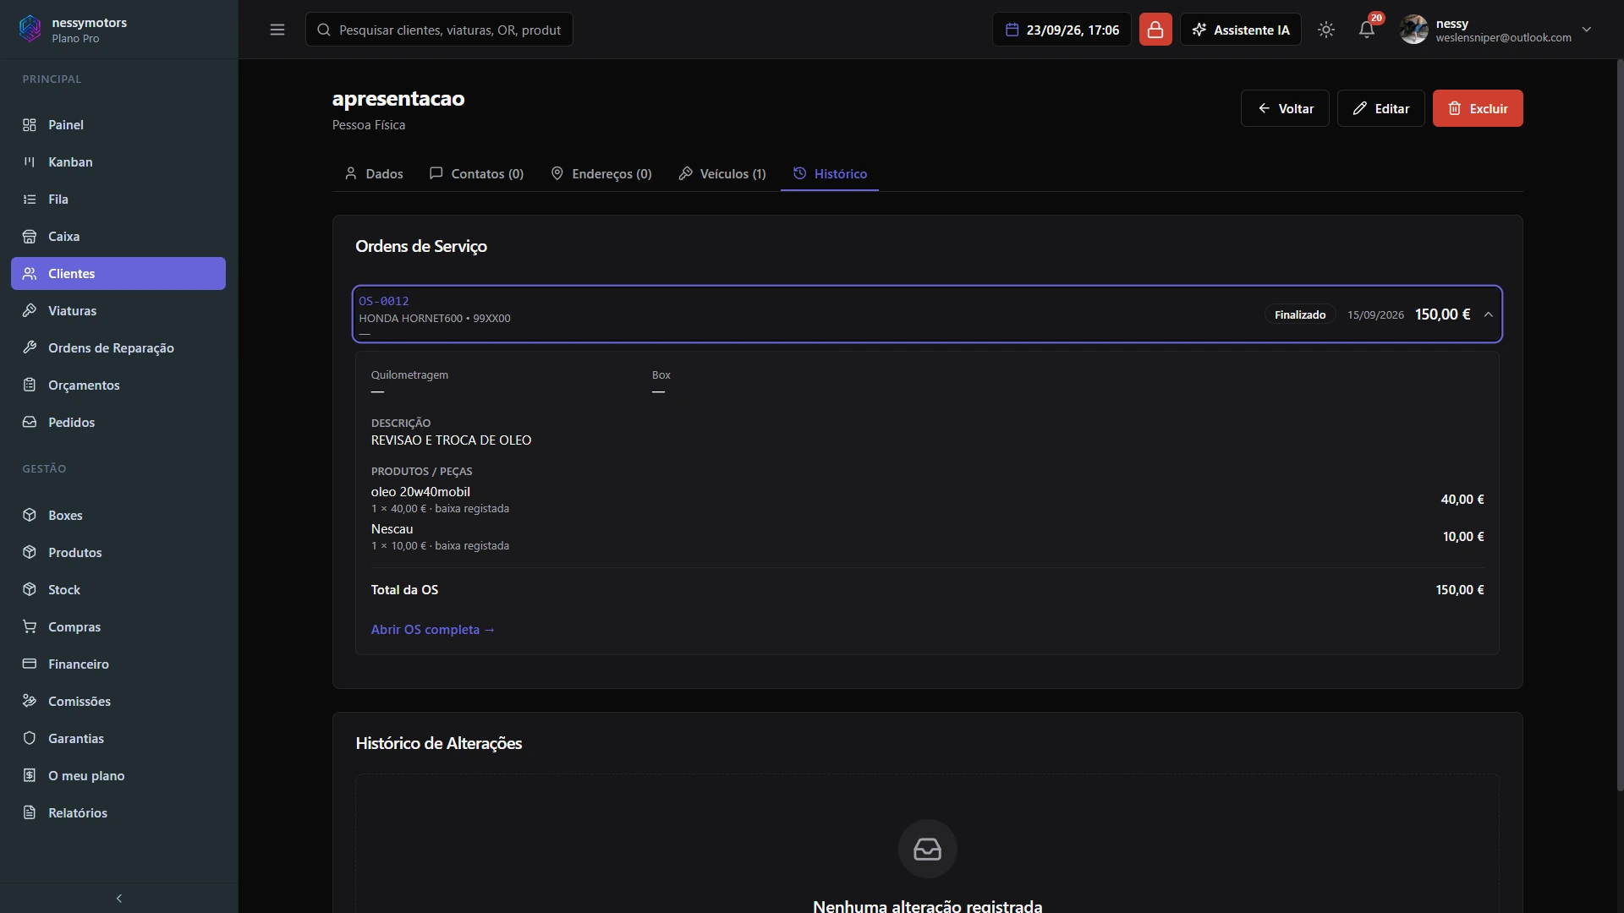Viewport: 1624px width, 913px height.
Task: Click the red lock icon button
Action: pyautogui.click(x=1155, y=30)
